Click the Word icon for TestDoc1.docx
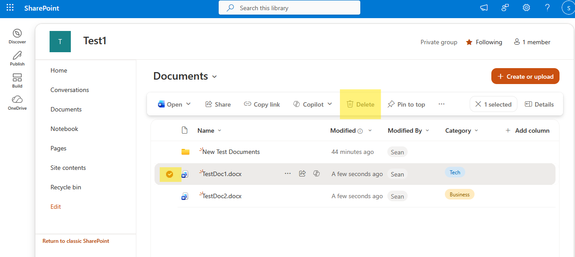The width and height of the screenshot is (575, 257). point(185,174)
